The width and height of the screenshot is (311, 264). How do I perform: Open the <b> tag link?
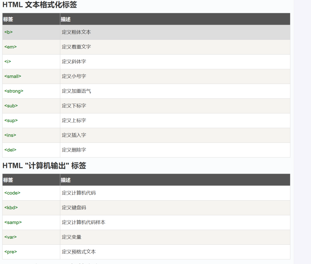point(9,32)
